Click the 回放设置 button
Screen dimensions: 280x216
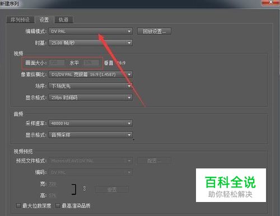[x=154, y=31]
